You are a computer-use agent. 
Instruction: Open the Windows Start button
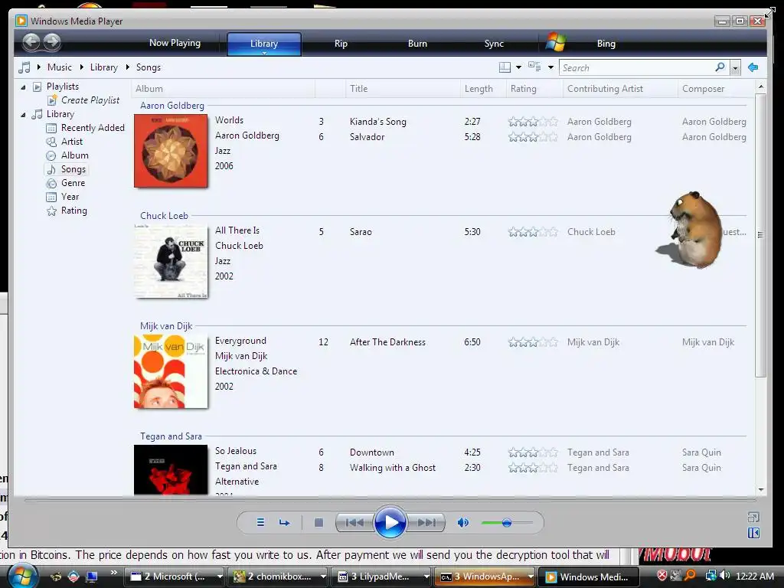pyautogui.click(x=22, y=576)
